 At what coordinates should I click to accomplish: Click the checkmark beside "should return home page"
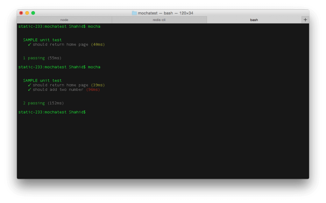[29, 44]
